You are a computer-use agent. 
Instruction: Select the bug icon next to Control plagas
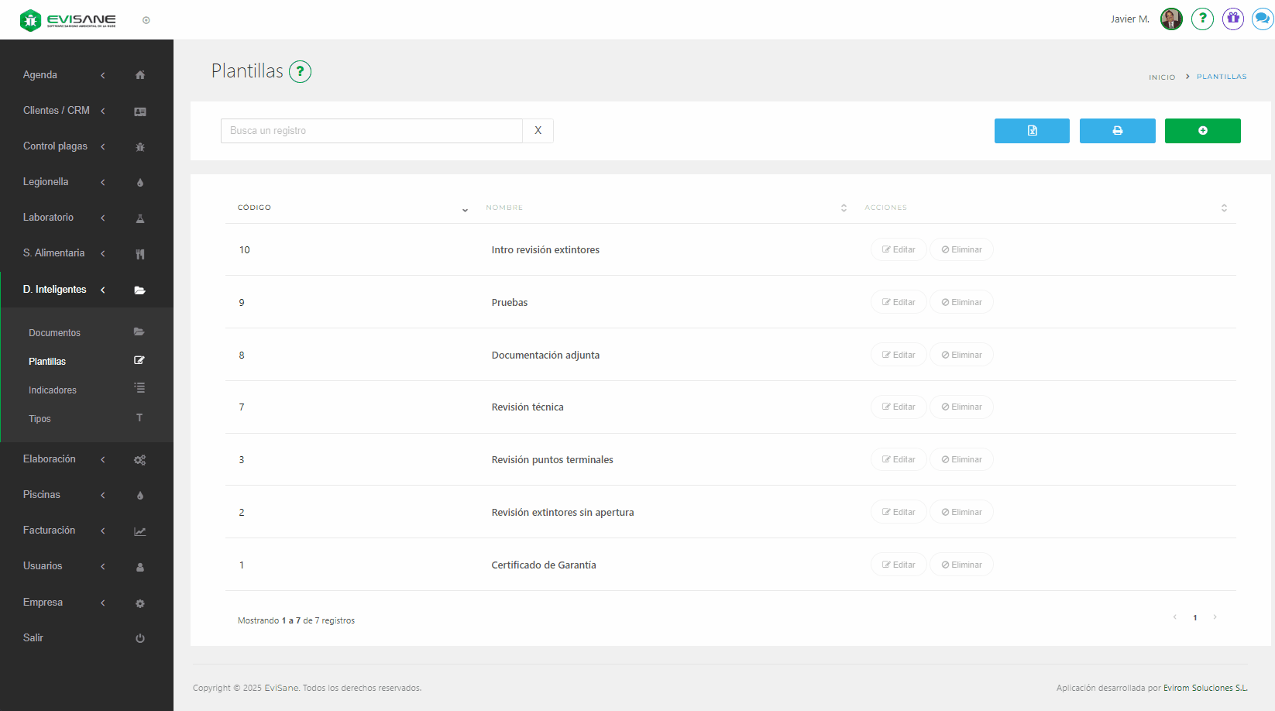point(140,146)
